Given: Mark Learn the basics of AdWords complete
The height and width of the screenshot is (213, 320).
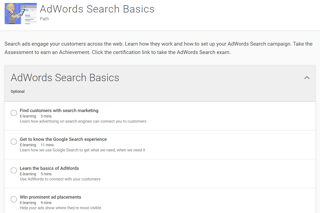Looking at the screenshot, I should point(14,170).
